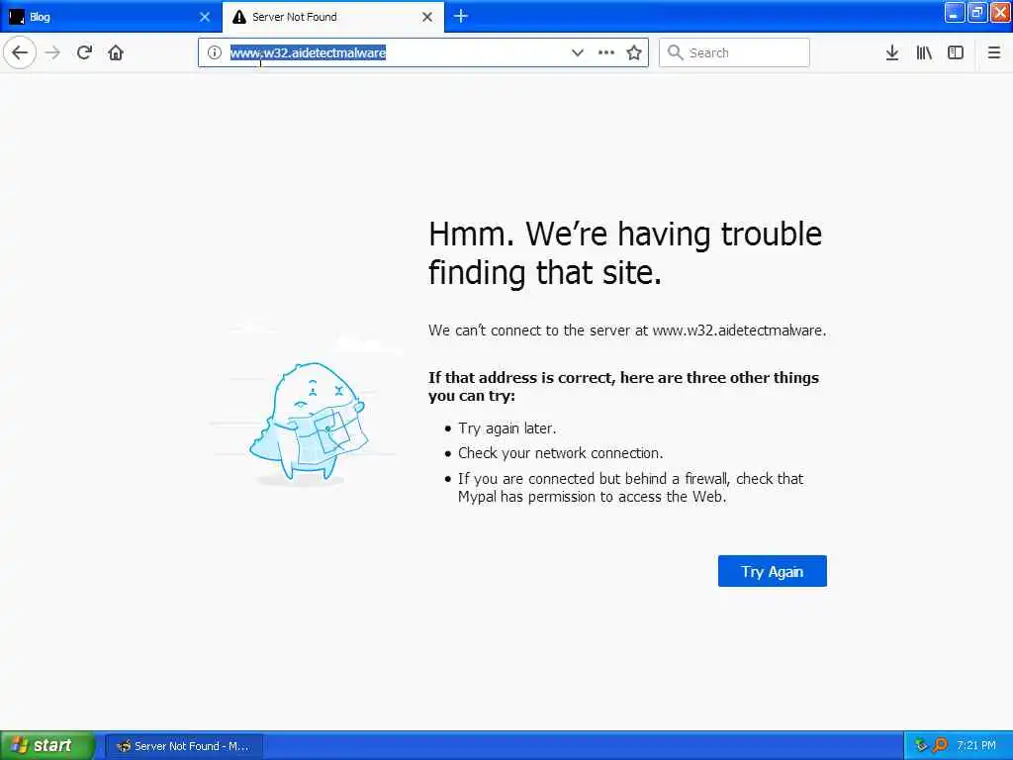Open the page actions three-dots menu

606,52
